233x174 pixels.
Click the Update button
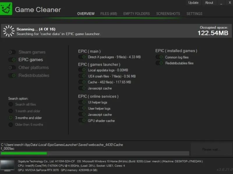(193, 3)
